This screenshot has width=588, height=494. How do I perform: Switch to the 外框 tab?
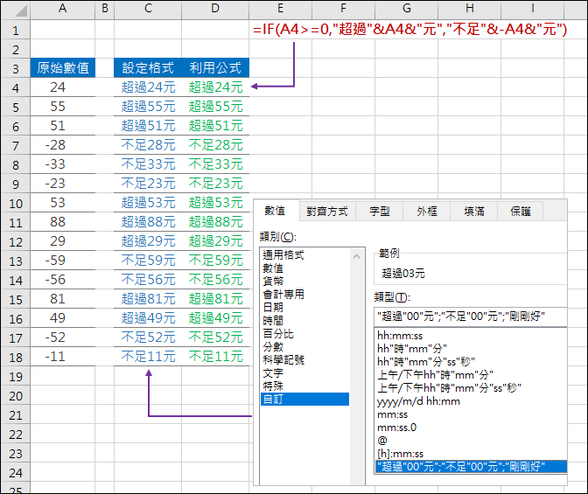point(427,212)
